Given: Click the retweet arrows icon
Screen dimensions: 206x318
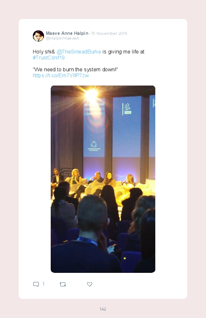Looking at the screenshot, I should click(x=63, y=284).
